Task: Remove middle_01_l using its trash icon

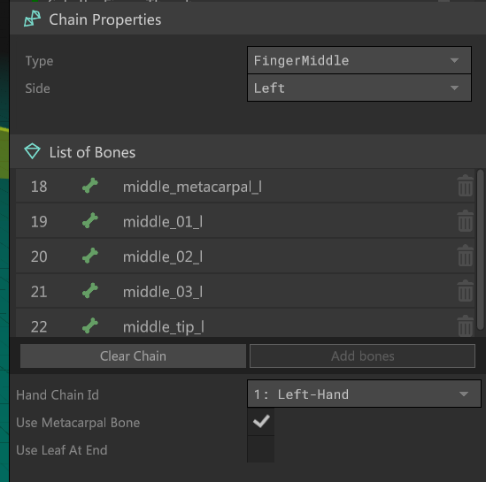Action: pos(466,221)
